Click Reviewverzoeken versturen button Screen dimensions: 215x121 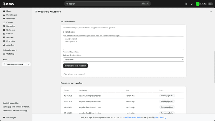pos(75,66)
